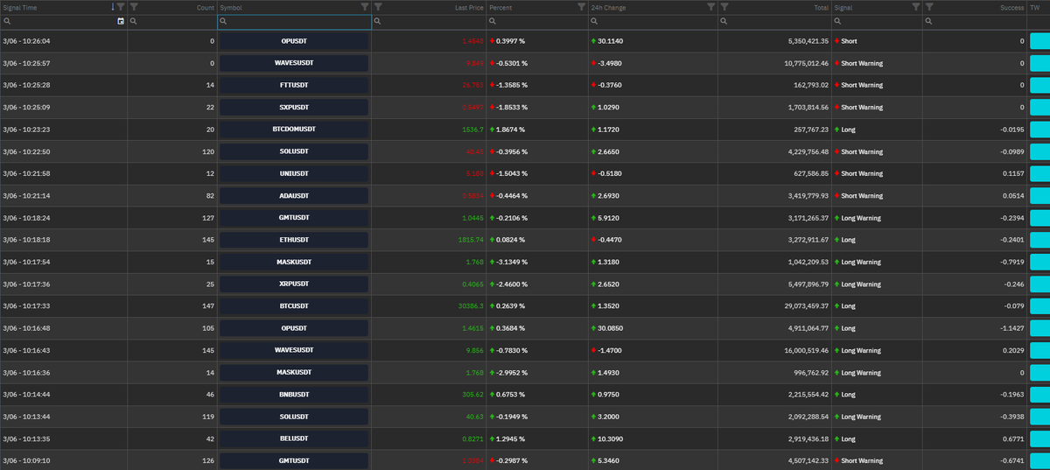Open the BNBUSDT symbol button
The height and width of the screenshot is (470, 1050).
(x=294, y=395)
